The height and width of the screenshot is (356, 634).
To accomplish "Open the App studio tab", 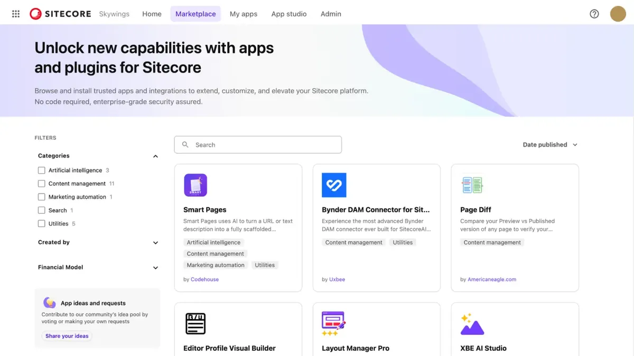I will coord(289,14).
